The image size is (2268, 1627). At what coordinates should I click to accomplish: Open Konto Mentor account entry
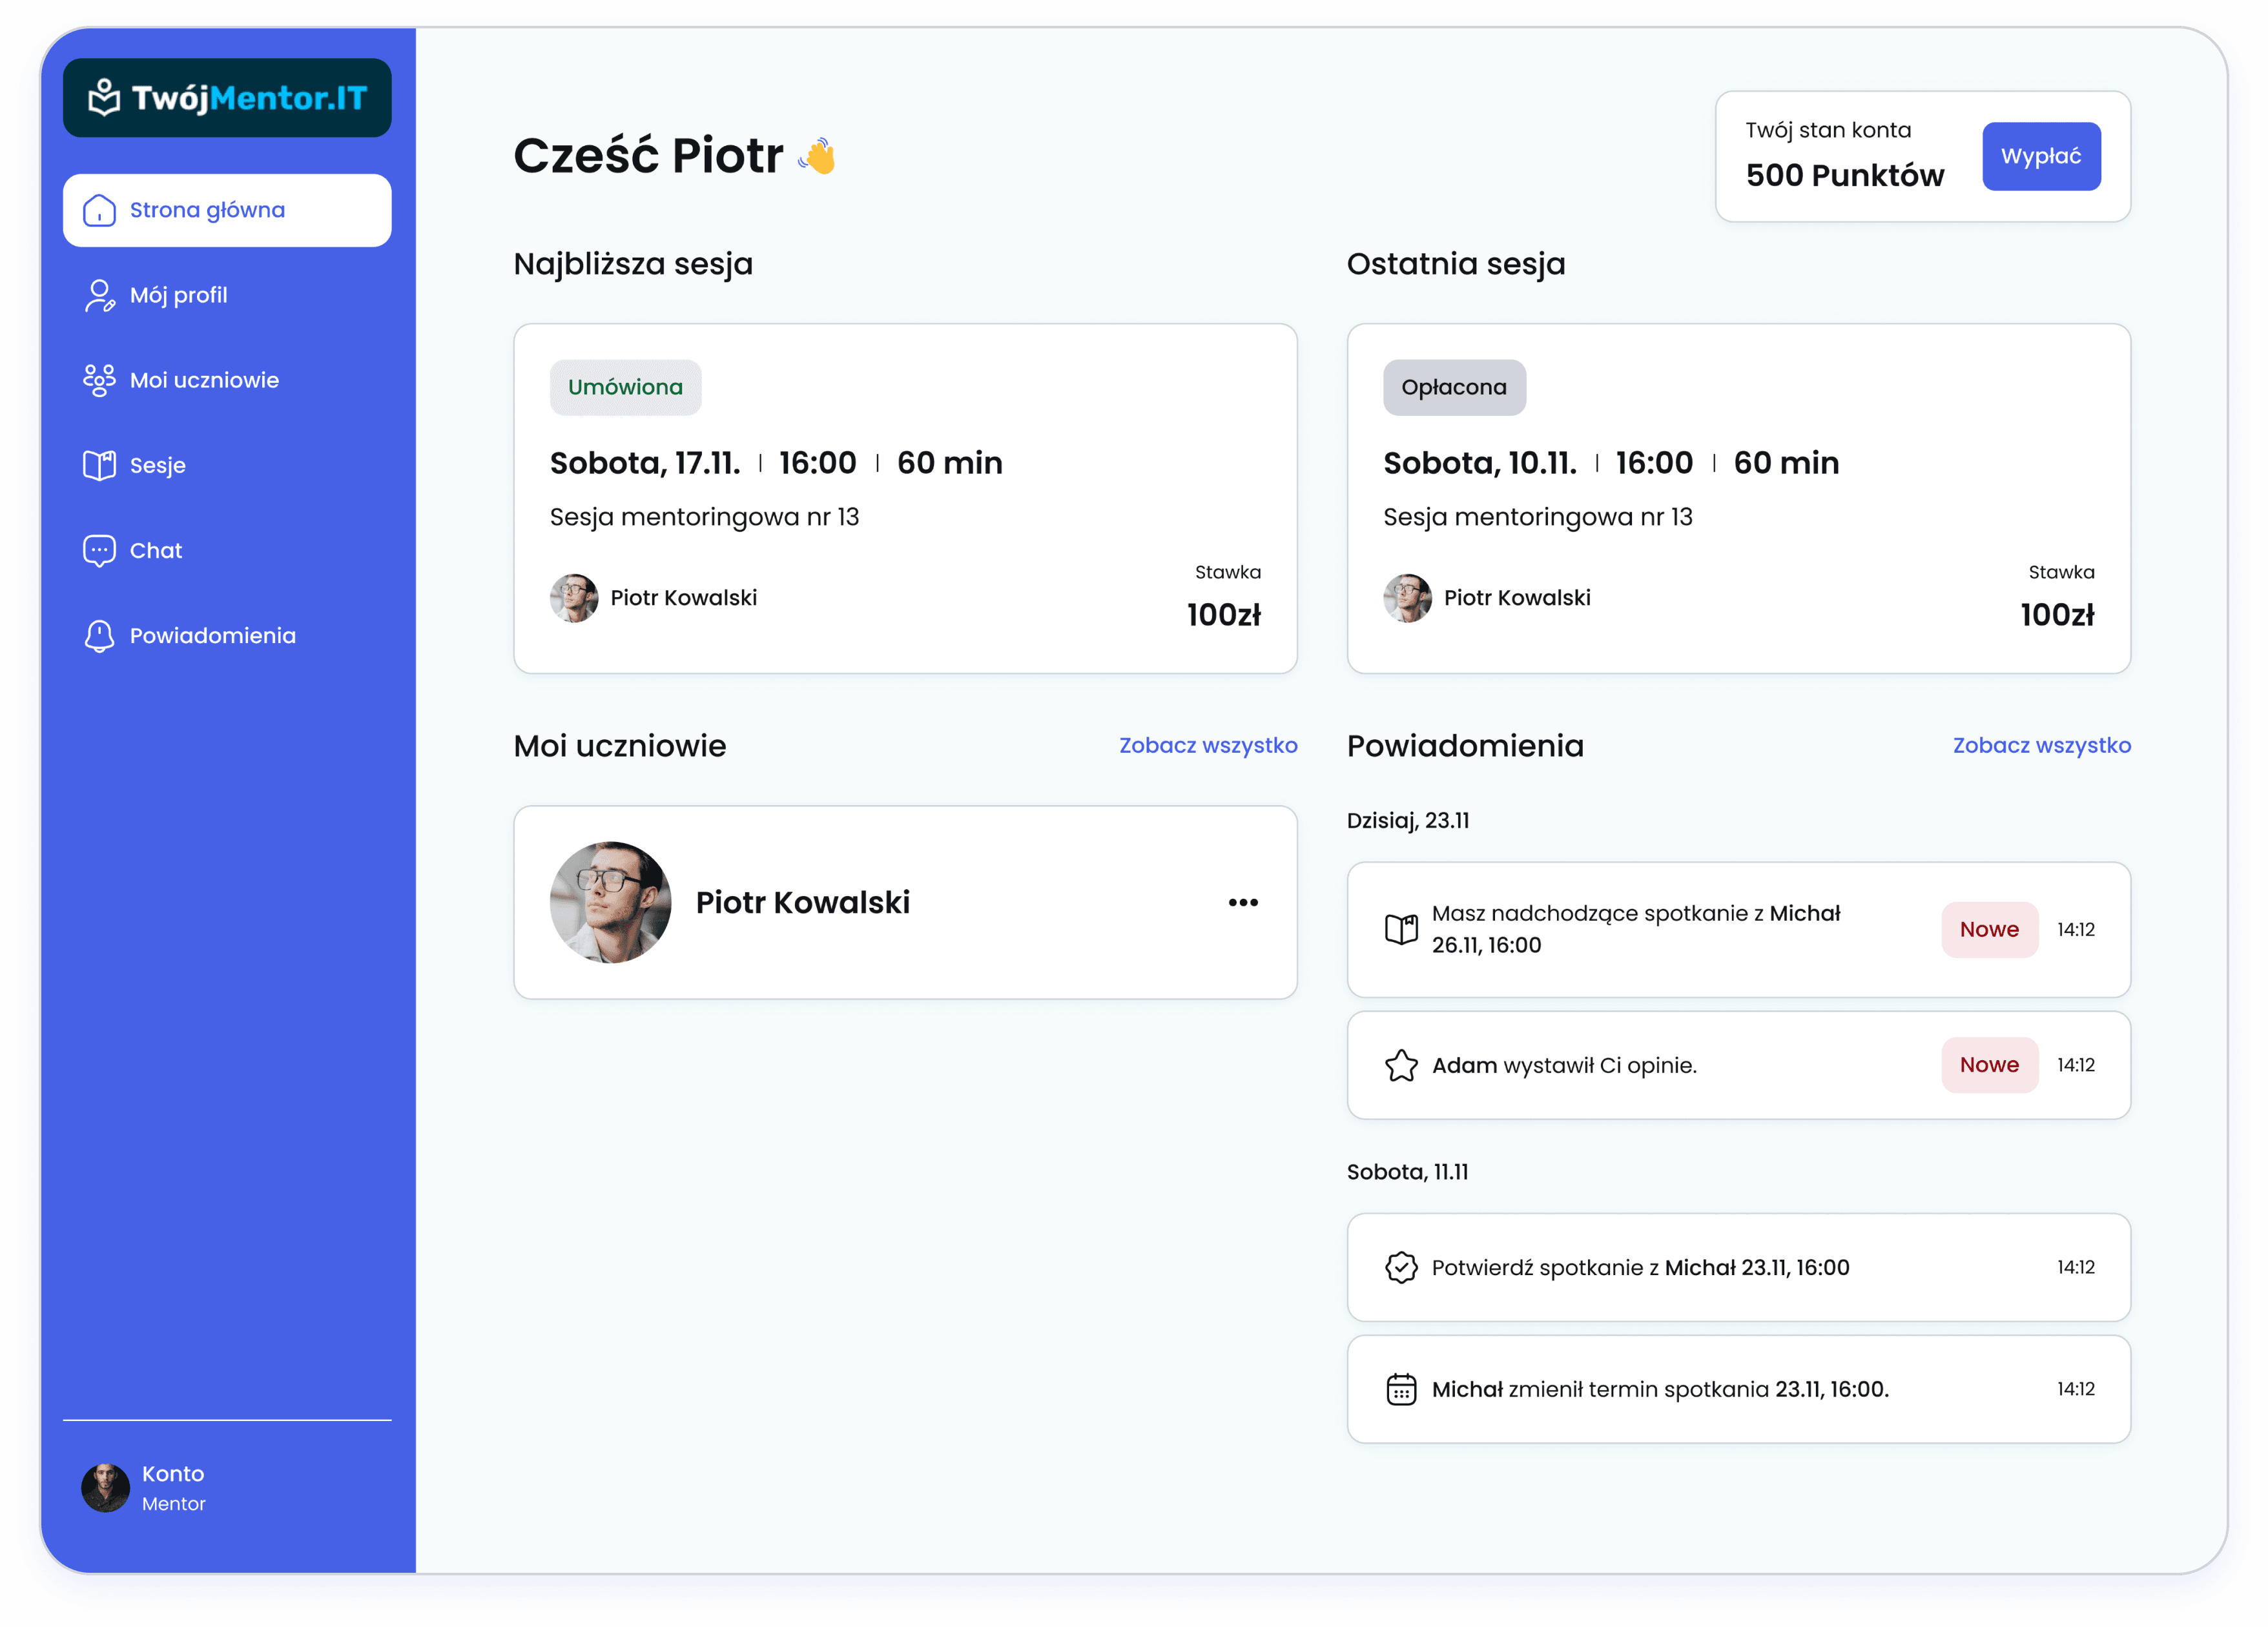pyautogui.click(x=227, y=1488)
